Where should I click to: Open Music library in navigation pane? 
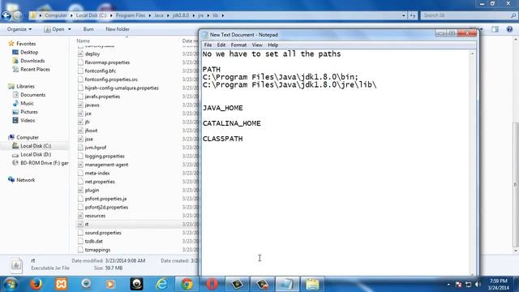27,104
